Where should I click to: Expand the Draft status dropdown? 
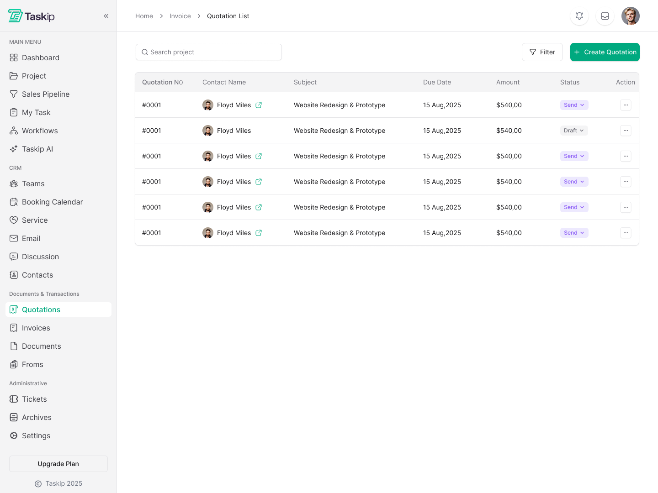(574, 131)
